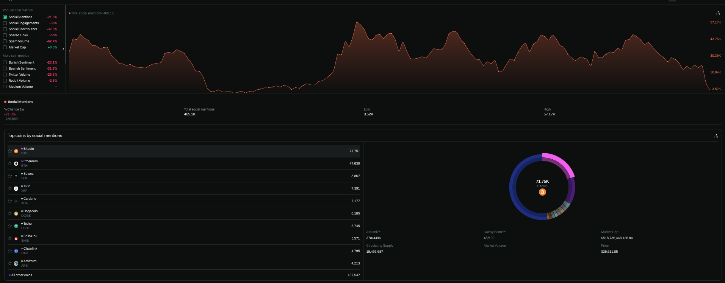This screenshot has height=283, width=725.
Task: Open the Solana name link
Action: [28, 174]
